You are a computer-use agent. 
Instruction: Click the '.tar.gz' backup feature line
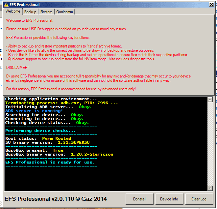[64, 46]
